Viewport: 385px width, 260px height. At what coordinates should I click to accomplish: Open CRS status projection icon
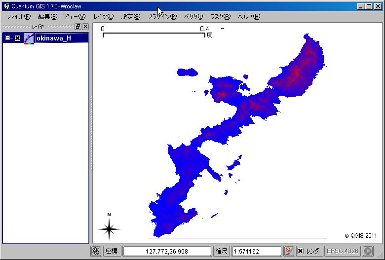(x=368, y=251)
